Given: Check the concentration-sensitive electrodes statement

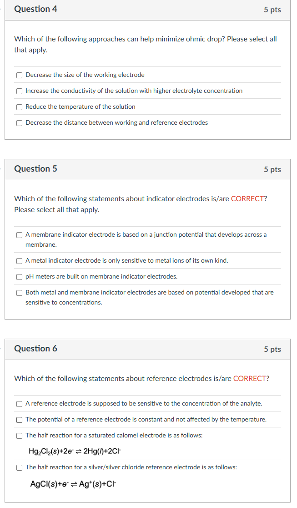Looking at the screenshot, I should pyautogui.click(x=19, y=292).
